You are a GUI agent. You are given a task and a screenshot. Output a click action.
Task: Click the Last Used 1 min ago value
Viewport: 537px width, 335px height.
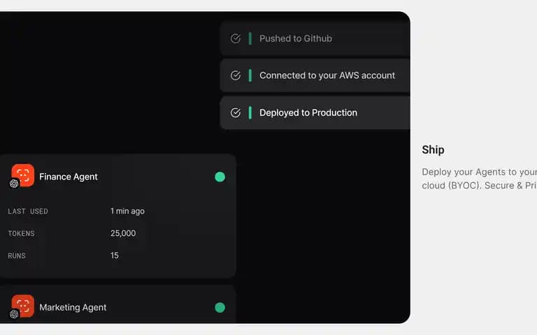click(x=127, y=211)
